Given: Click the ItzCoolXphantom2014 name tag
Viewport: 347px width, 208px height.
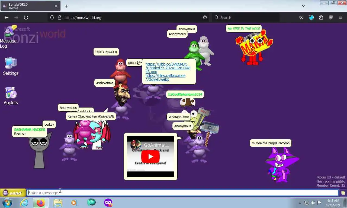Looking at the screenshot, I should pyautogui.click(x=185, y=94).
